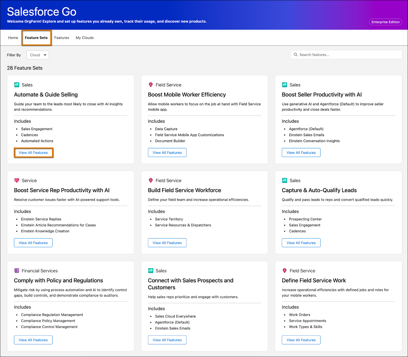The width and height of the screenshot is (408, 357).
Task: Click the Define Field Service Work title
Action: click(x=314, y=280)
